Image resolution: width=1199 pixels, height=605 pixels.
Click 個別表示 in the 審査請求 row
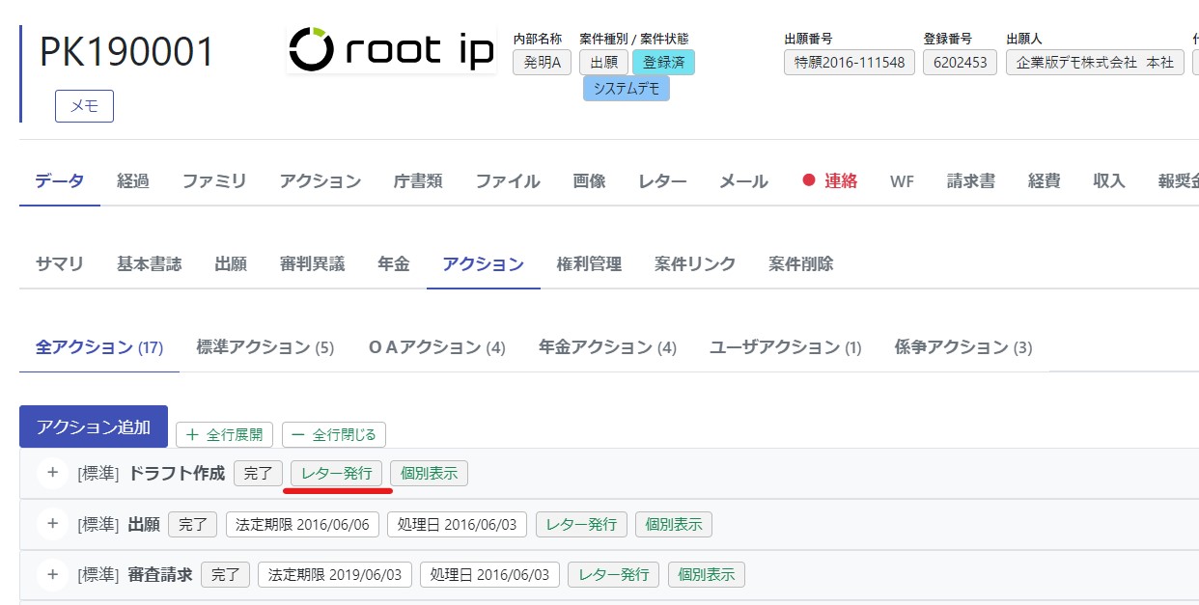(x=707, y=575)
